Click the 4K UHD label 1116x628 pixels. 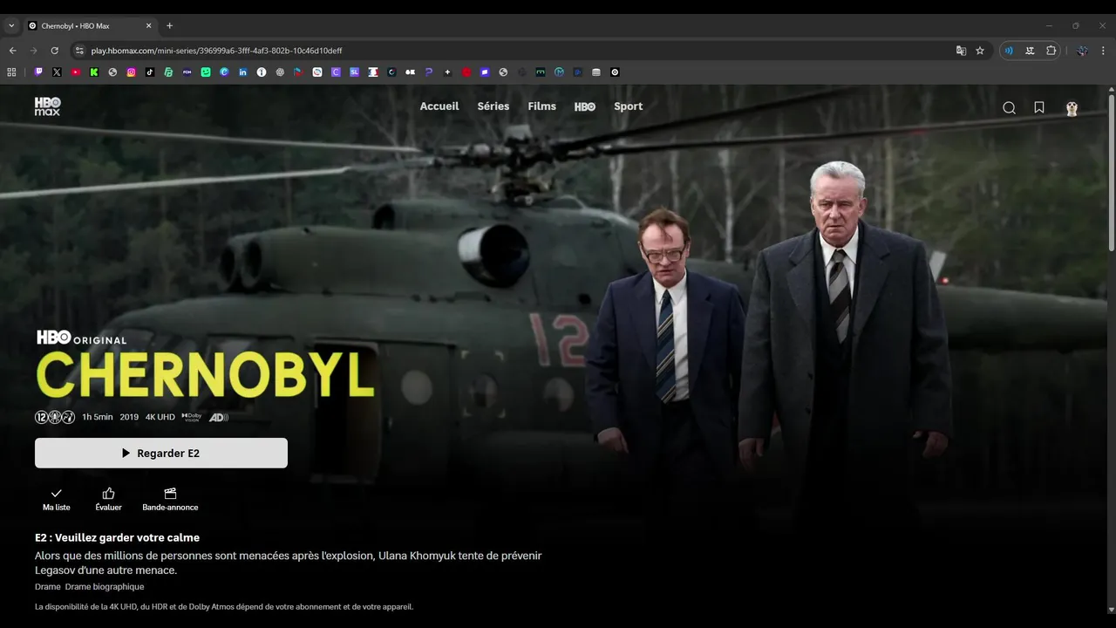pos(160,417)
